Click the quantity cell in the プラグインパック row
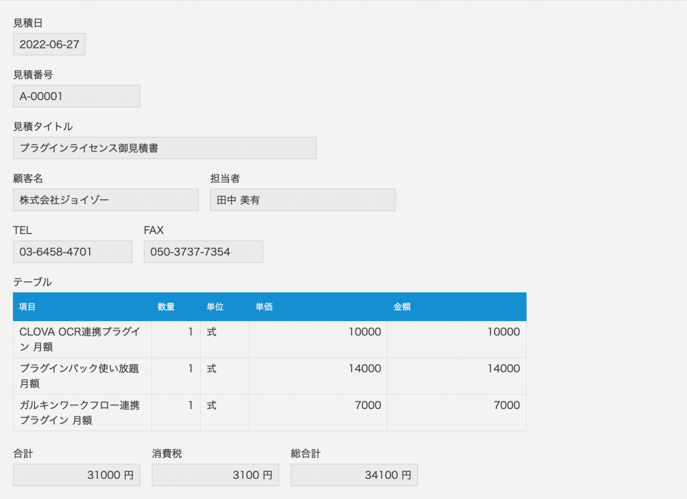The width and height of the screenshot is (687, 499). point(176,376)
